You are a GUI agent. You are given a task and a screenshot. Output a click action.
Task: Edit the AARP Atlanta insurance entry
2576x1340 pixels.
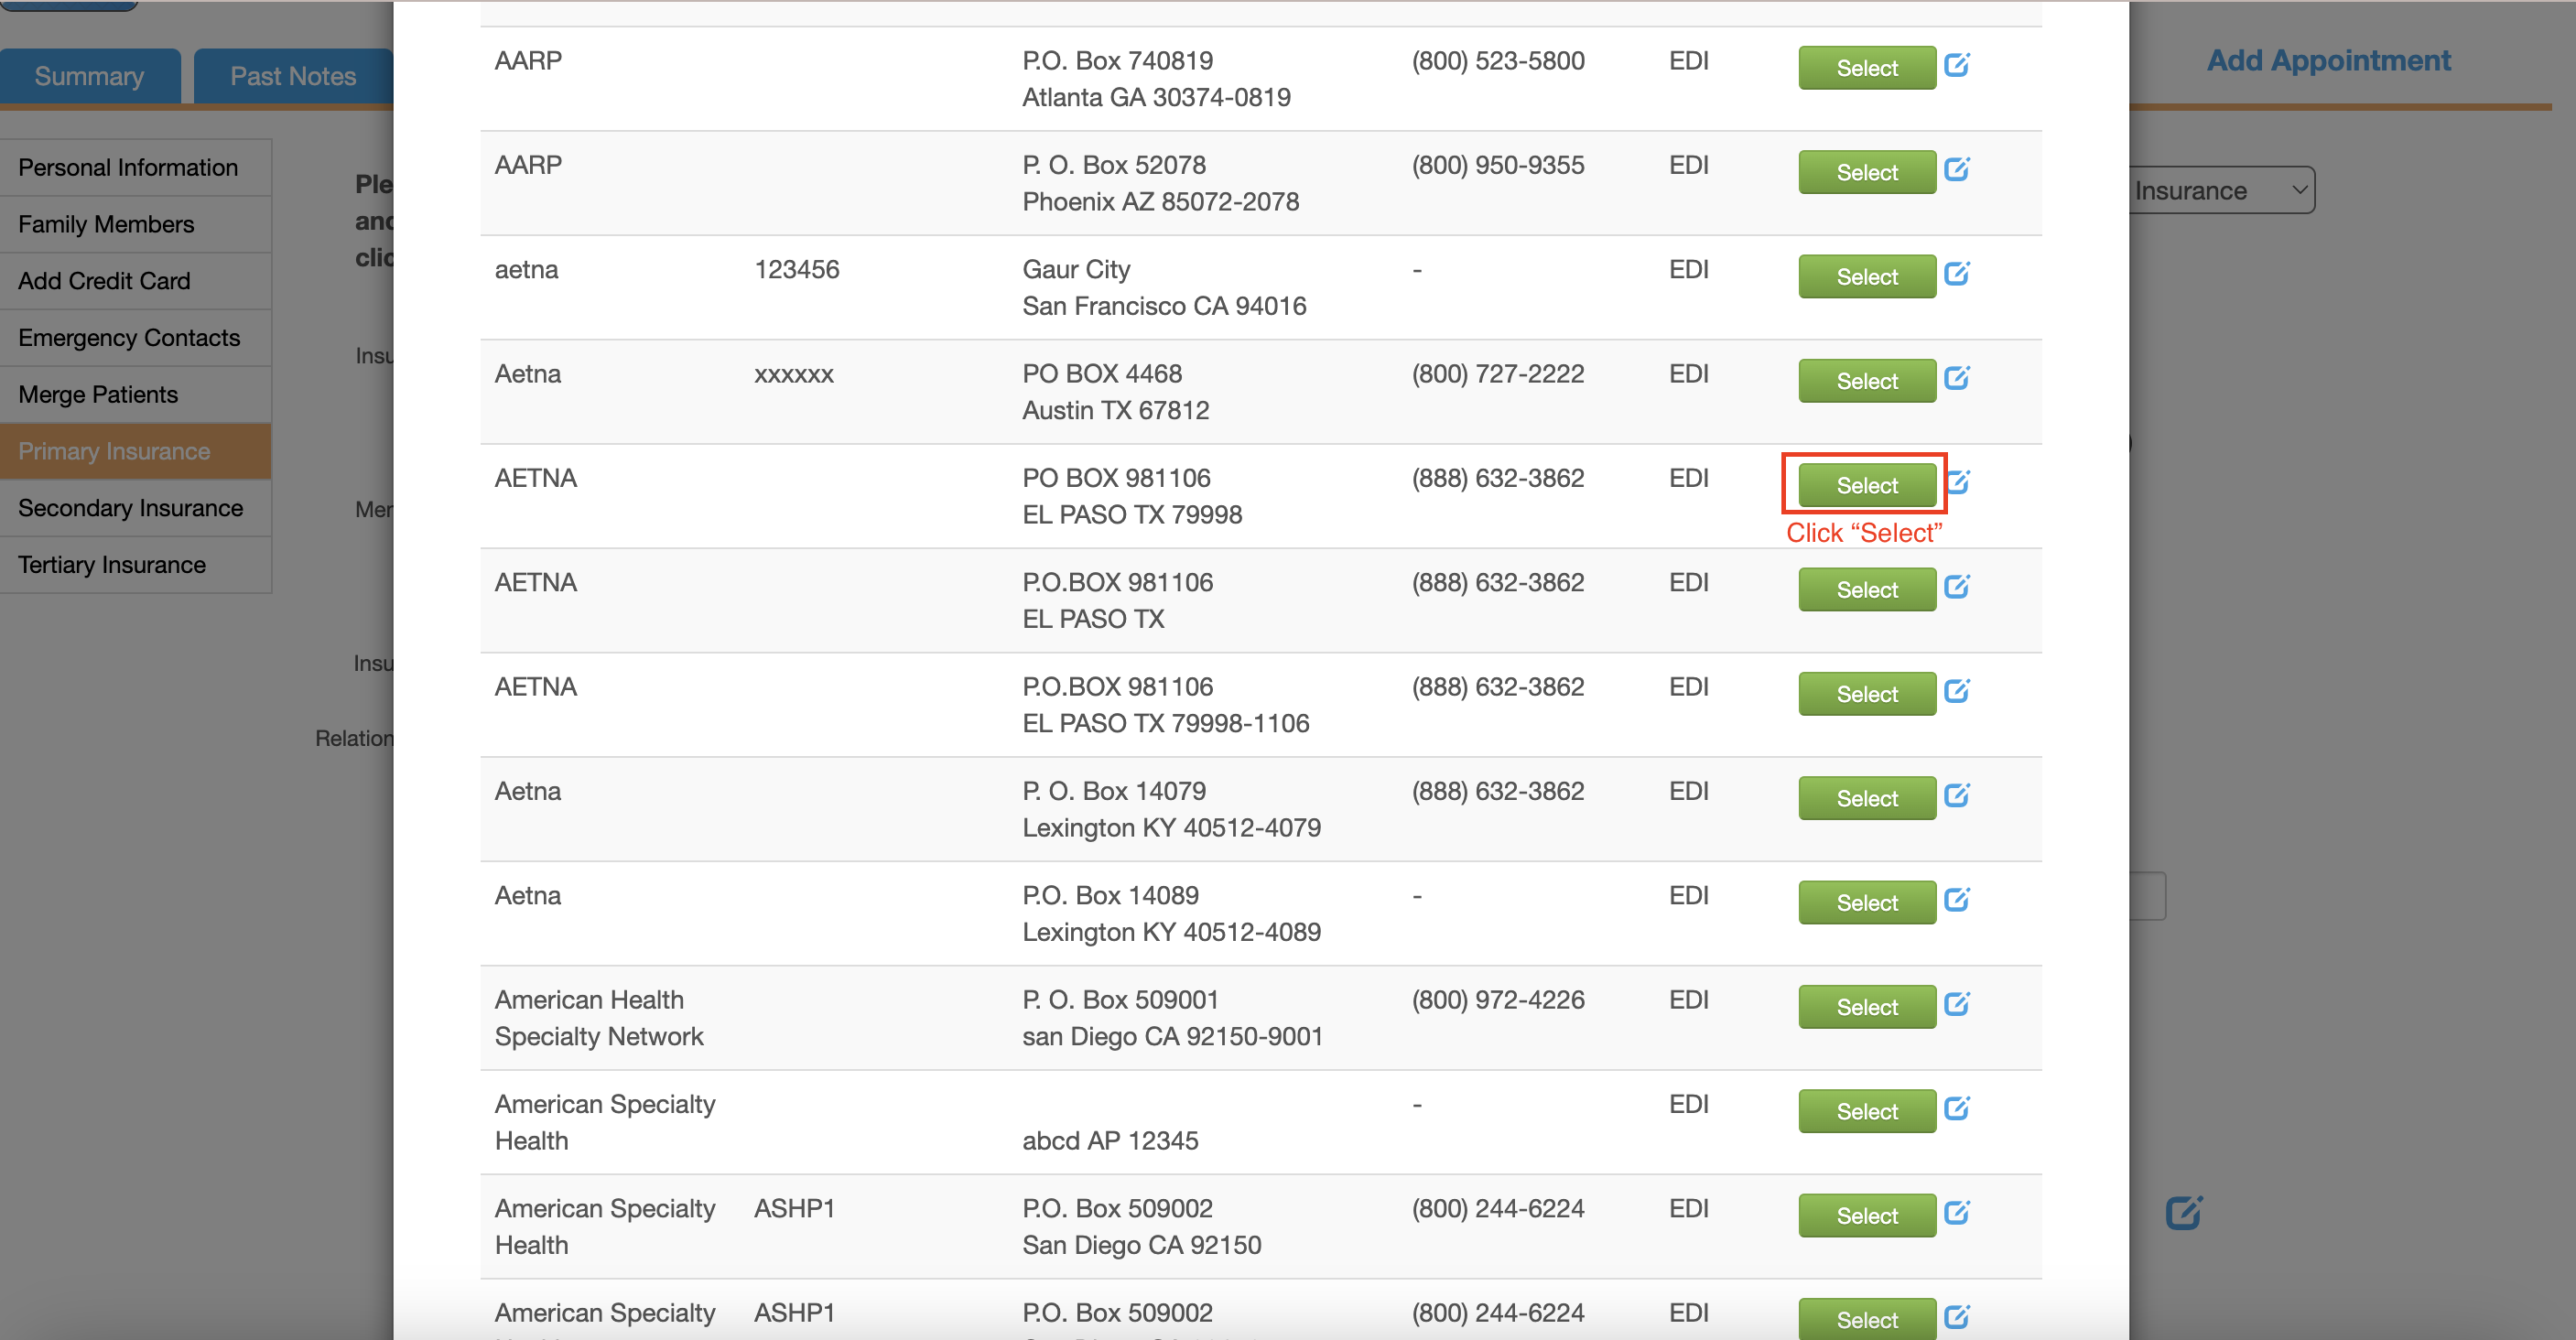(1956, 65)
